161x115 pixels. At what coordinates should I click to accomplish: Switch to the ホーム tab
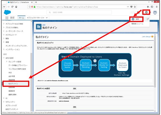21,18
